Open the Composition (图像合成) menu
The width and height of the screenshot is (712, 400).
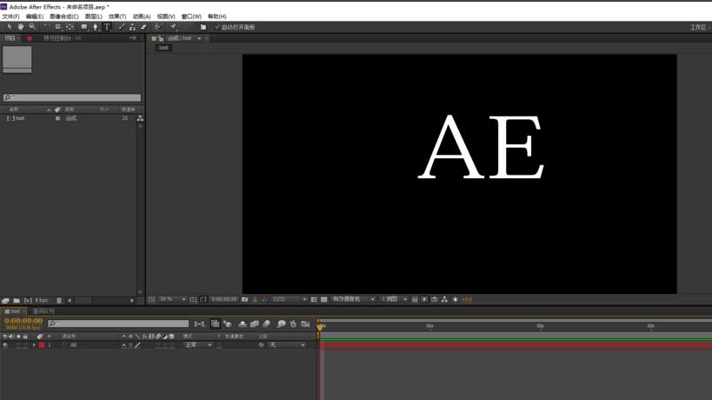(x=64, y=17)
